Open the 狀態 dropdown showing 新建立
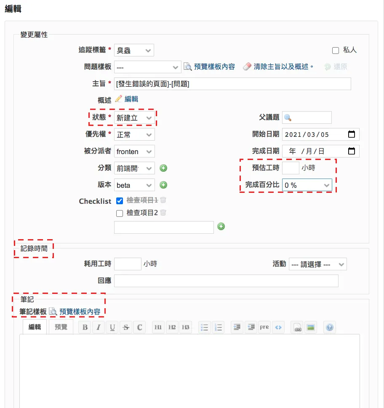The image size is (384, 408). [134, 117]
